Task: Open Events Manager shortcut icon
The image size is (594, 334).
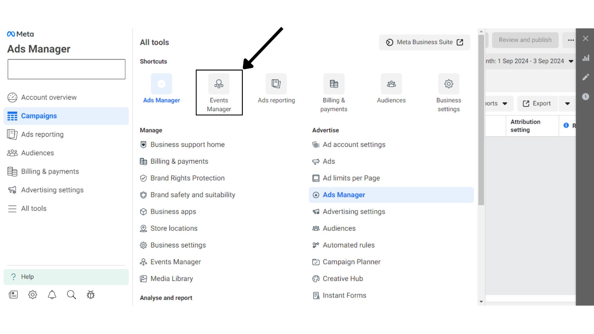Action: click(219, 84)
